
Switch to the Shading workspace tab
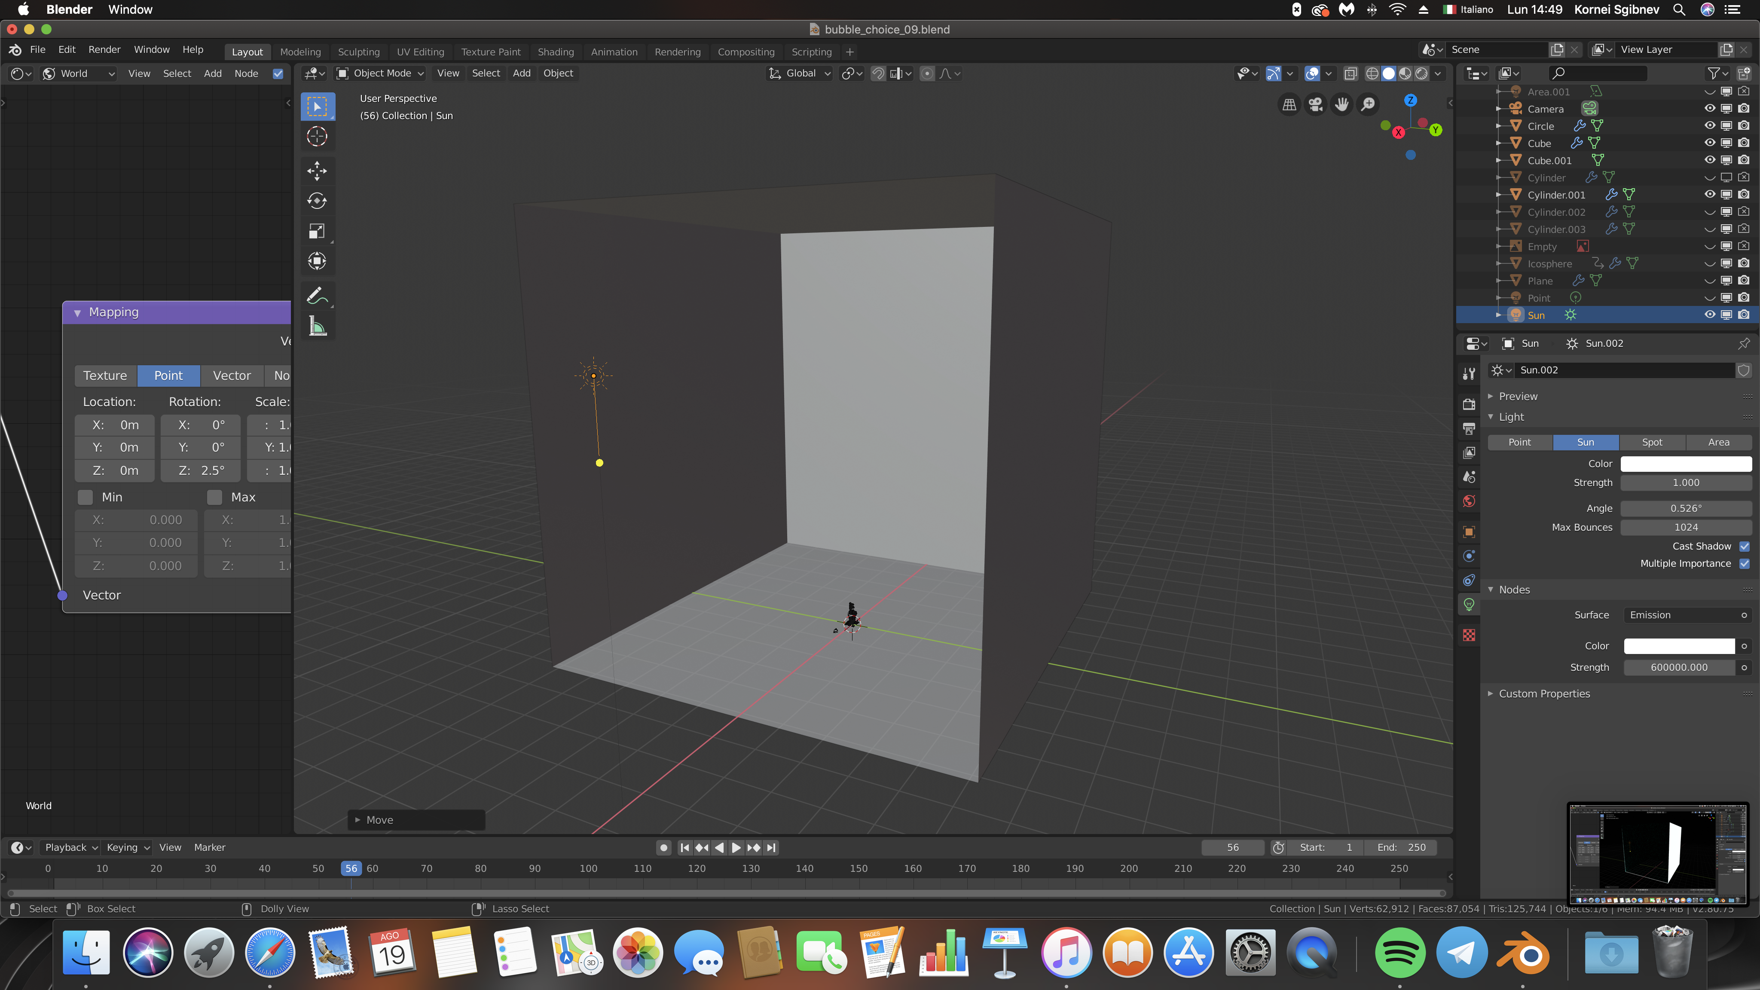(555, 52)
